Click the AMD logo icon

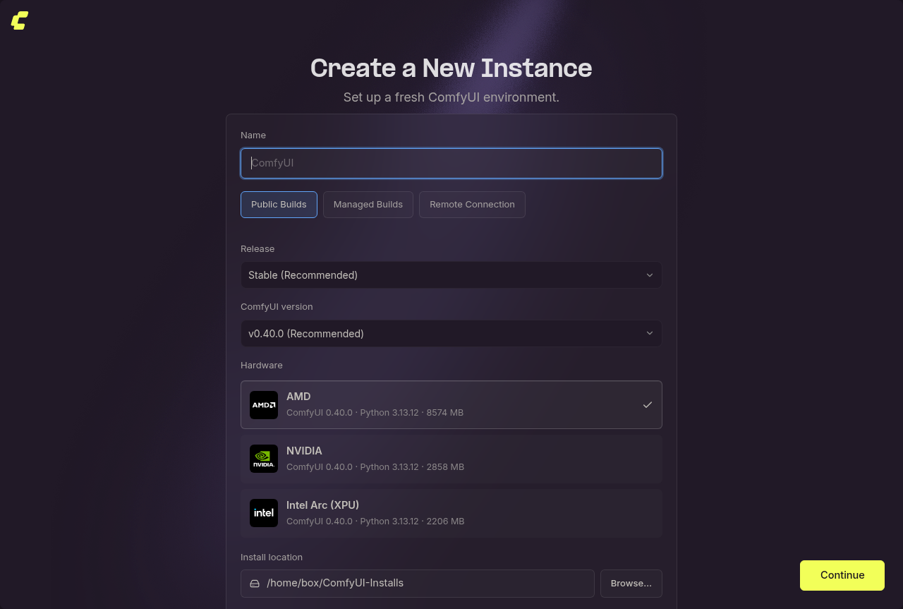[264, 405]
